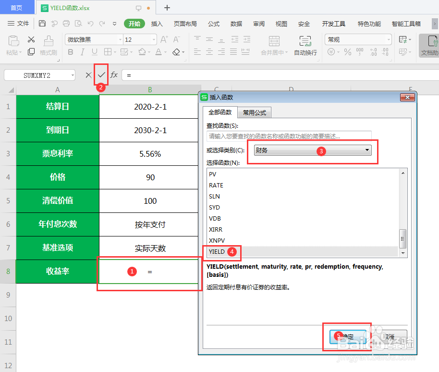Click the search function input field
Image resolution: width=439 pixels, height=372 pixels.
pyautogui.click(x=289, y=136)
